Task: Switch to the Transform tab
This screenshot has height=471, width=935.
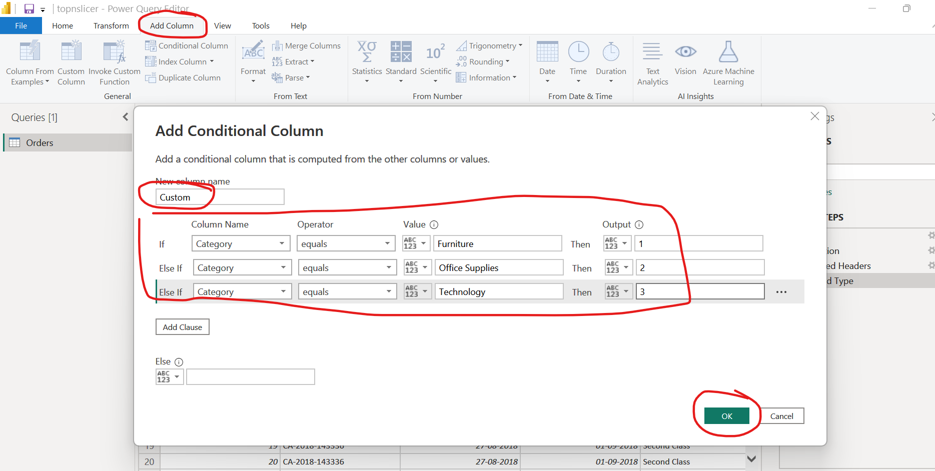Action: pyautogui.click(x=111, y=25)
